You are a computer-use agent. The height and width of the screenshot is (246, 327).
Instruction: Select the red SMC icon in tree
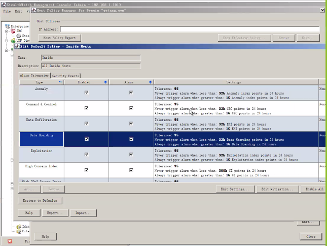[13, 31]
